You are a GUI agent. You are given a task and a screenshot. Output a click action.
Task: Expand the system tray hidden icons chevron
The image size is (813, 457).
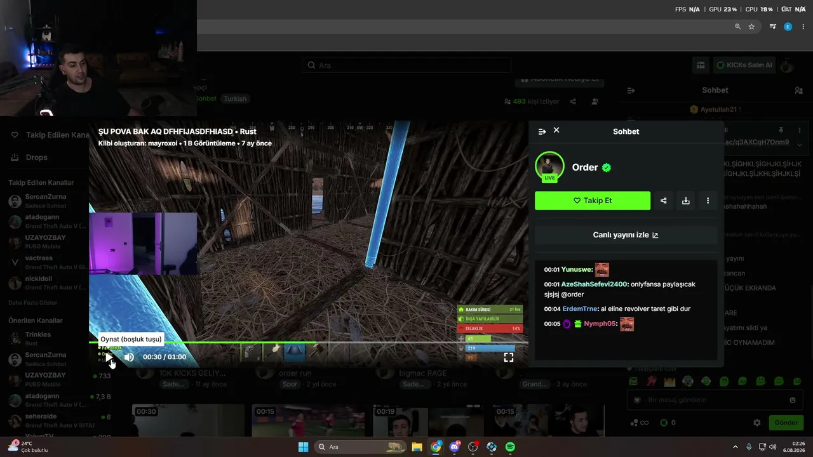(x=736, y=447)
